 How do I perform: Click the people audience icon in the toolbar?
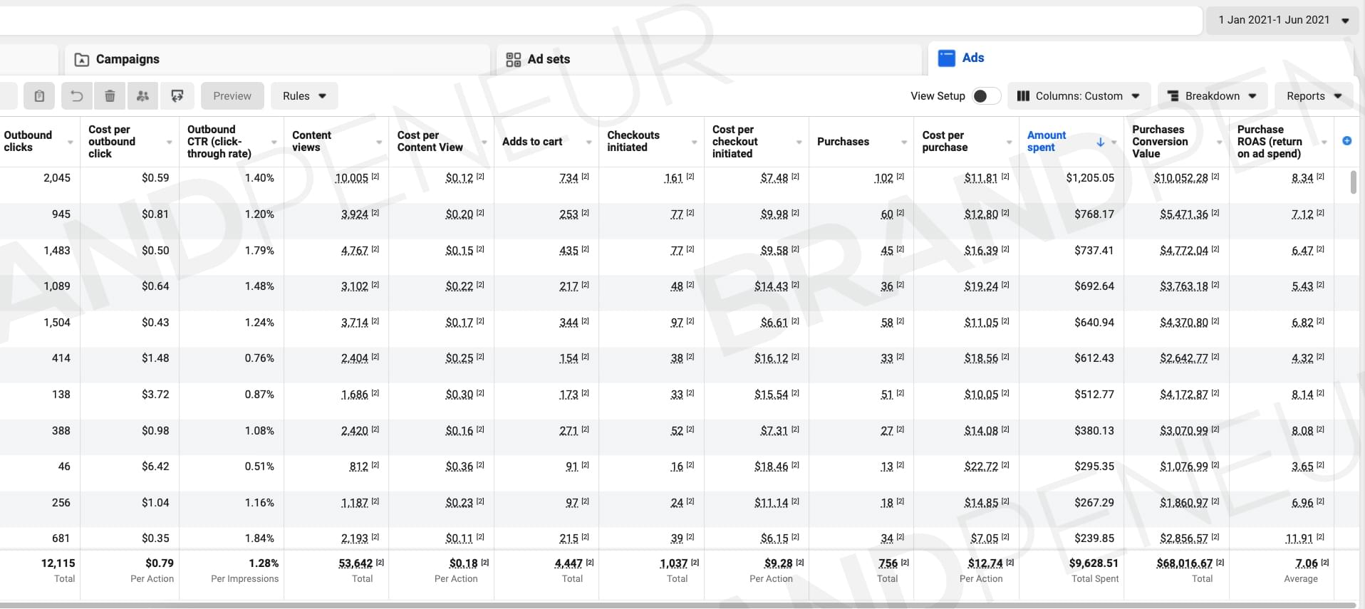click(143, 96)
